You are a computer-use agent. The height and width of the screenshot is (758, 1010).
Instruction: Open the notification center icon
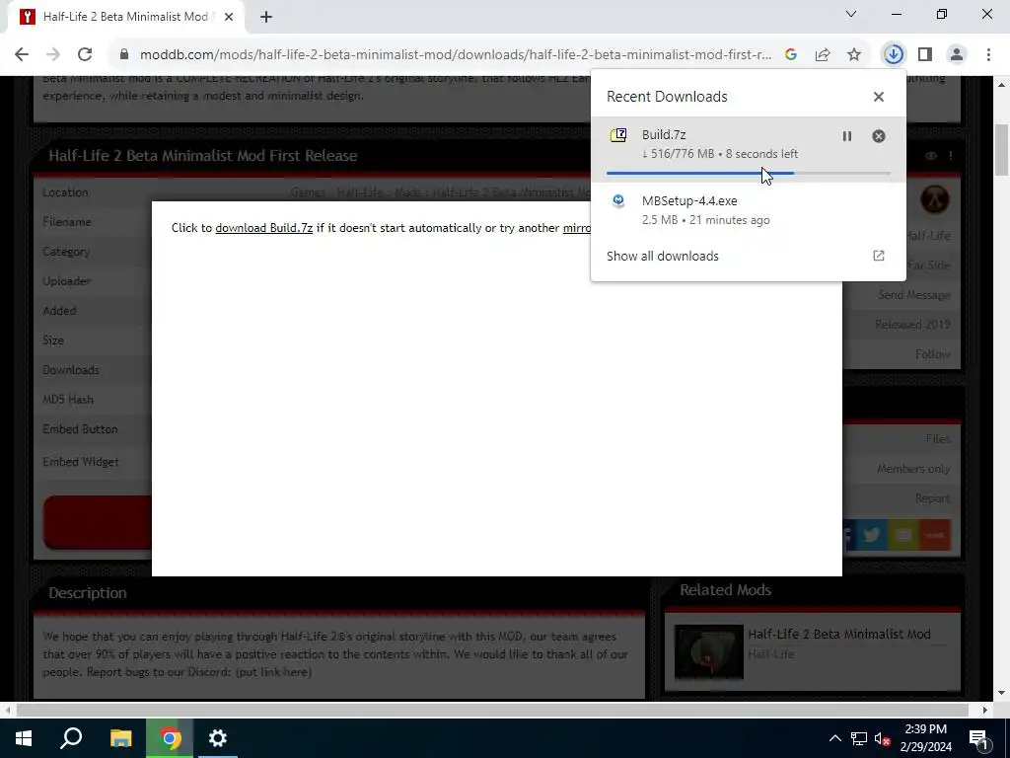point(979,738)
